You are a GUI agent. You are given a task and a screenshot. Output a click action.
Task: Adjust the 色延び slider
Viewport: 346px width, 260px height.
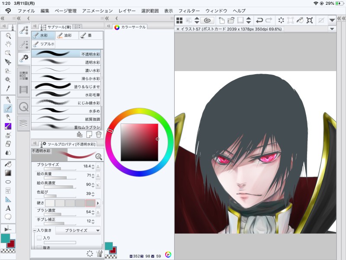[x=60, y=196]
